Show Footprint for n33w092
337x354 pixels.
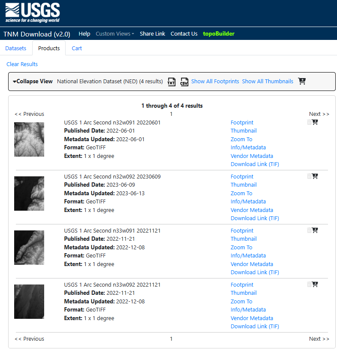(x=242, y=284)
